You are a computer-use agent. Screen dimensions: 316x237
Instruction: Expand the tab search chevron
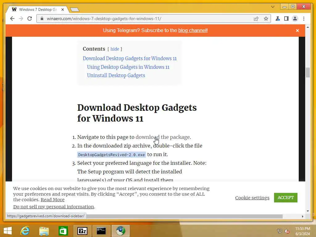pos(273,7)
